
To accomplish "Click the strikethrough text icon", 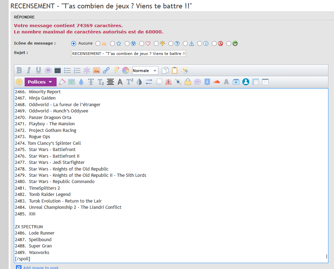I will (x=91, y=82).
